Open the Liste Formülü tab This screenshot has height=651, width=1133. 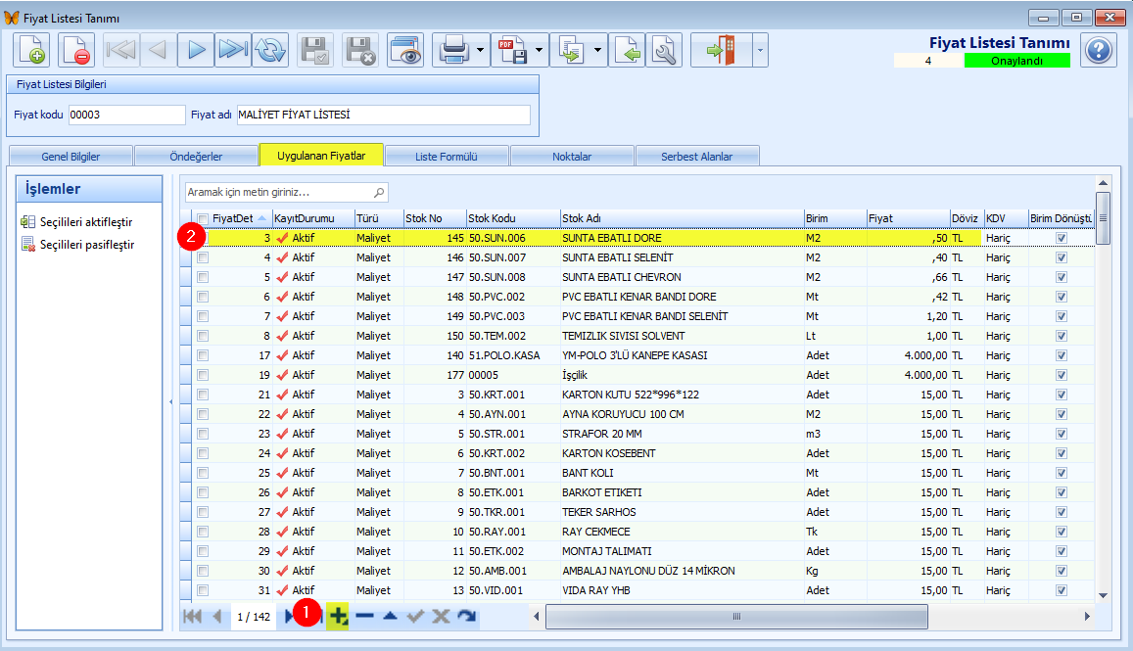(447, 156)
